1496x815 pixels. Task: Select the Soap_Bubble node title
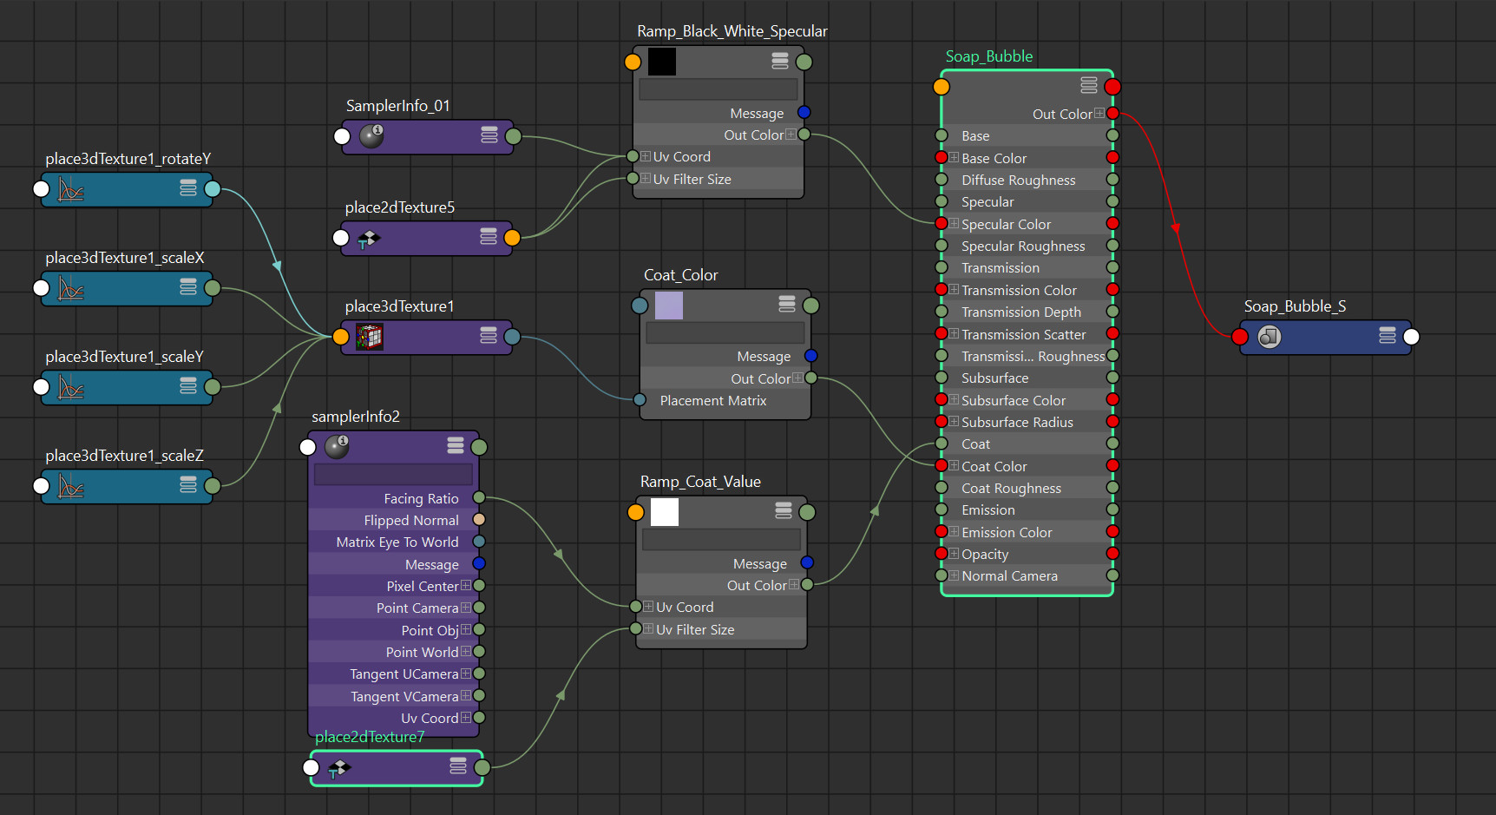[988, 56]
